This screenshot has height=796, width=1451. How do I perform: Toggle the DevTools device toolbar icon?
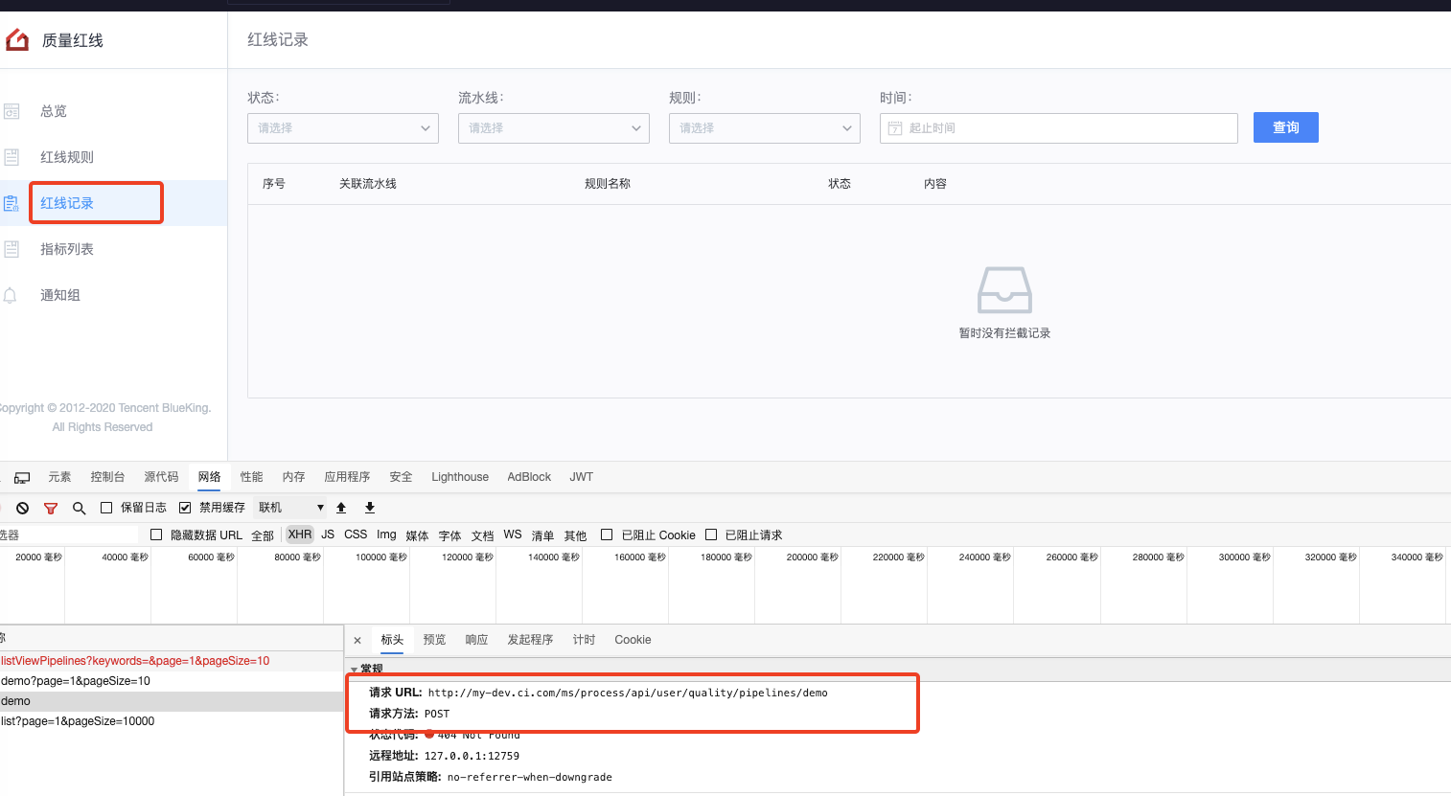click(22, 477)
